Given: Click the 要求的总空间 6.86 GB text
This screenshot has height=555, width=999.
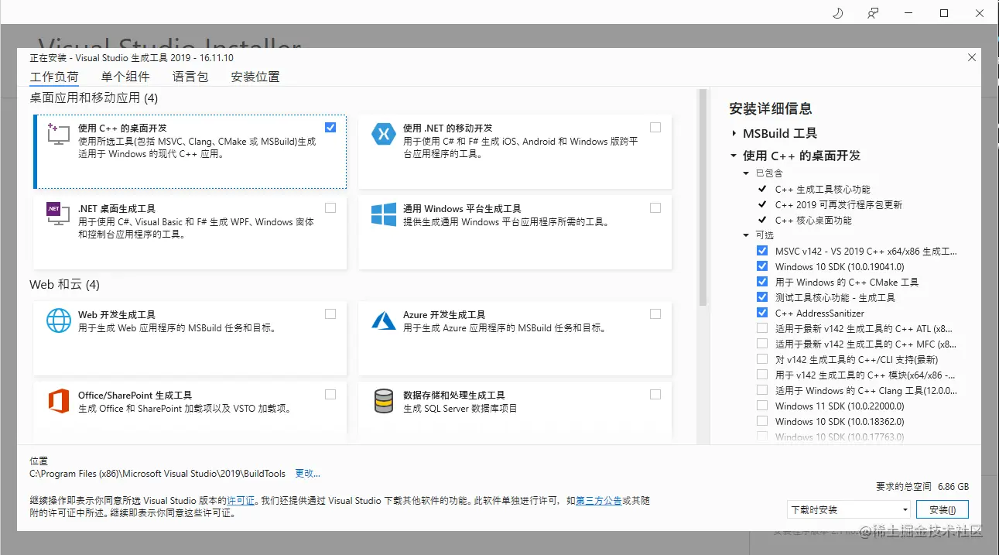Looking at the screenshot, I should 922,487.
